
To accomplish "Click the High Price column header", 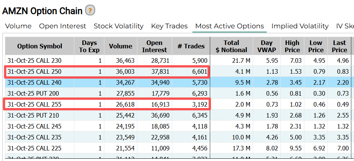I will pyautogui.click(x=292, y=46).
